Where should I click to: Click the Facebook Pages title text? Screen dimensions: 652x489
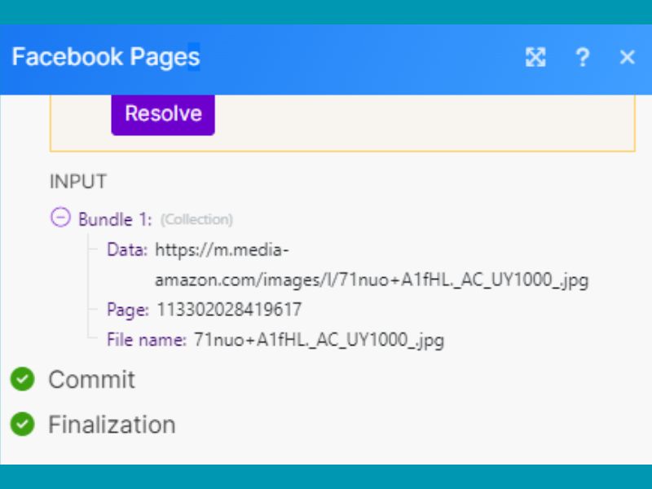pyautogui.click(x=106, y=57)
